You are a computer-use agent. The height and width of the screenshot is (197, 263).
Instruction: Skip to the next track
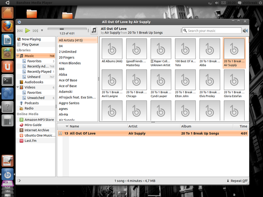[36, 31]
